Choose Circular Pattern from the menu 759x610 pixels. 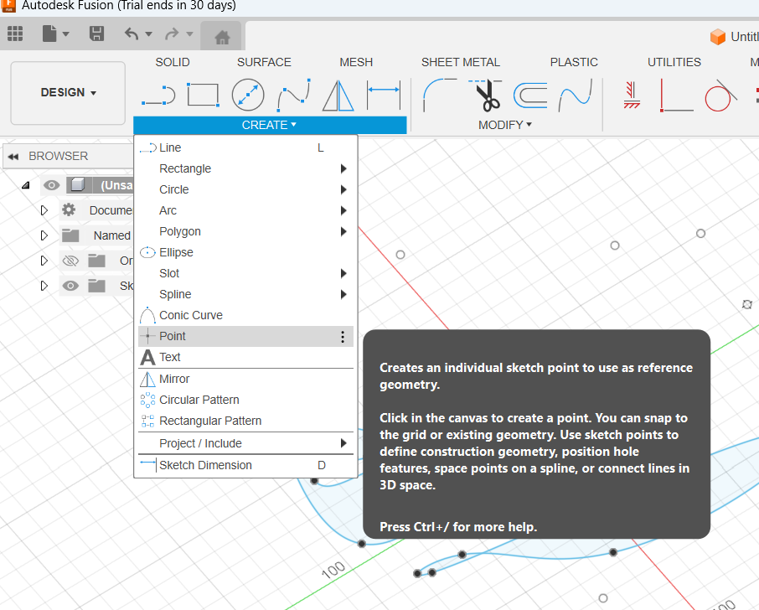[x=246, y=400]
